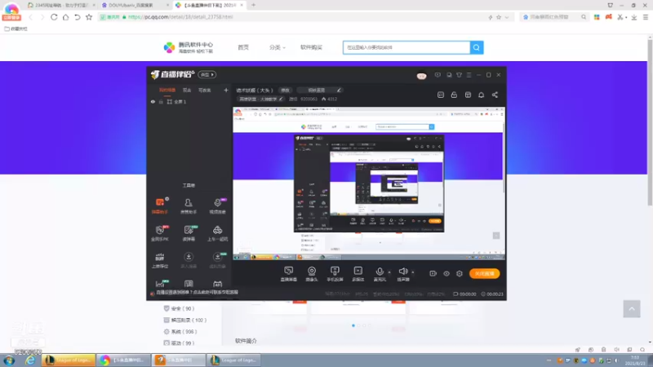Open the PK shield tool icon
This screenshot has width=653, height=367.
pos(160,233)
